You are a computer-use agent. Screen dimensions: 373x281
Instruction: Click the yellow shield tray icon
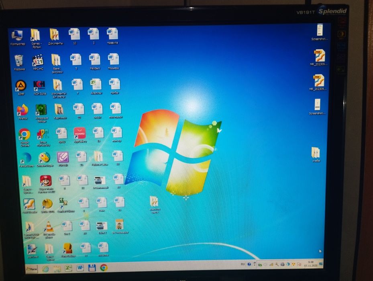pos(294,265)
